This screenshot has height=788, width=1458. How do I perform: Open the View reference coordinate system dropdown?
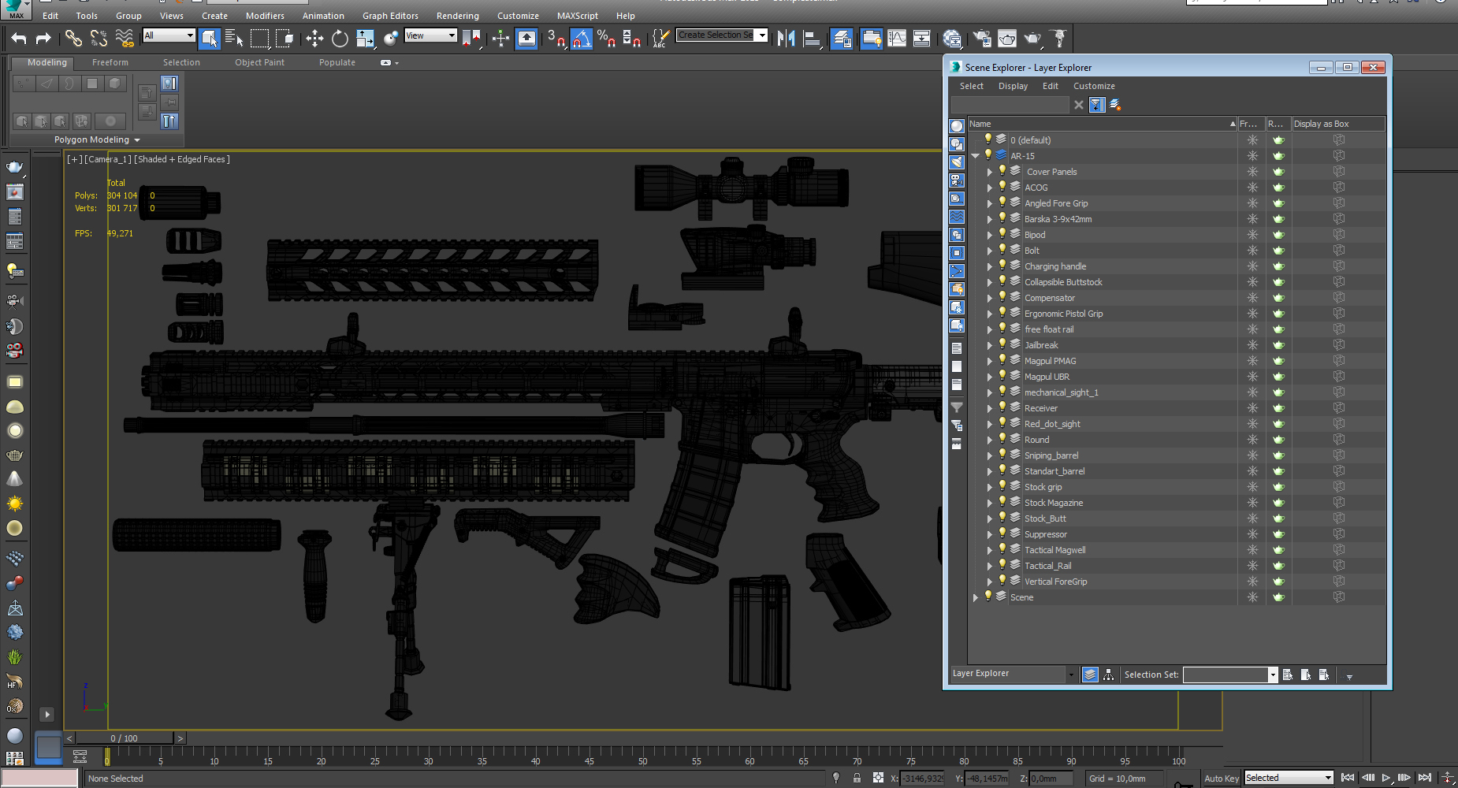(453, 35)
